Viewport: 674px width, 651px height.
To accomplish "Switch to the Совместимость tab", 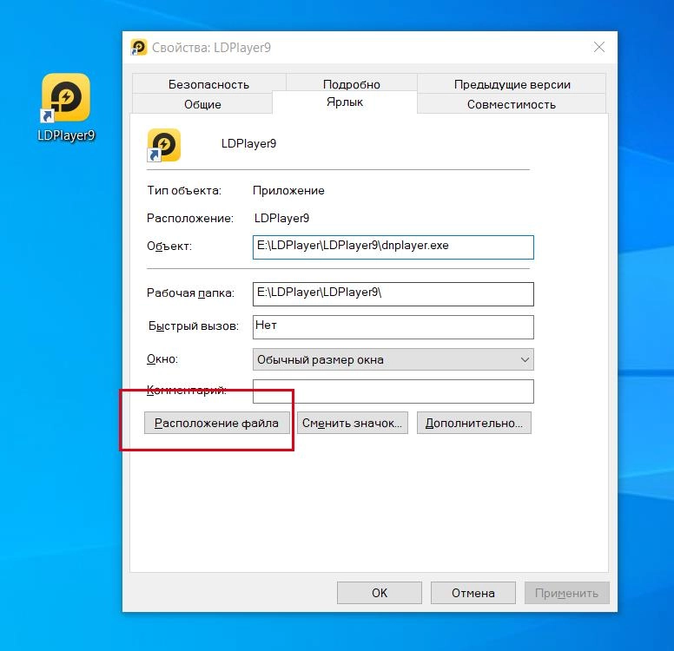I will (x=511, y=104).
